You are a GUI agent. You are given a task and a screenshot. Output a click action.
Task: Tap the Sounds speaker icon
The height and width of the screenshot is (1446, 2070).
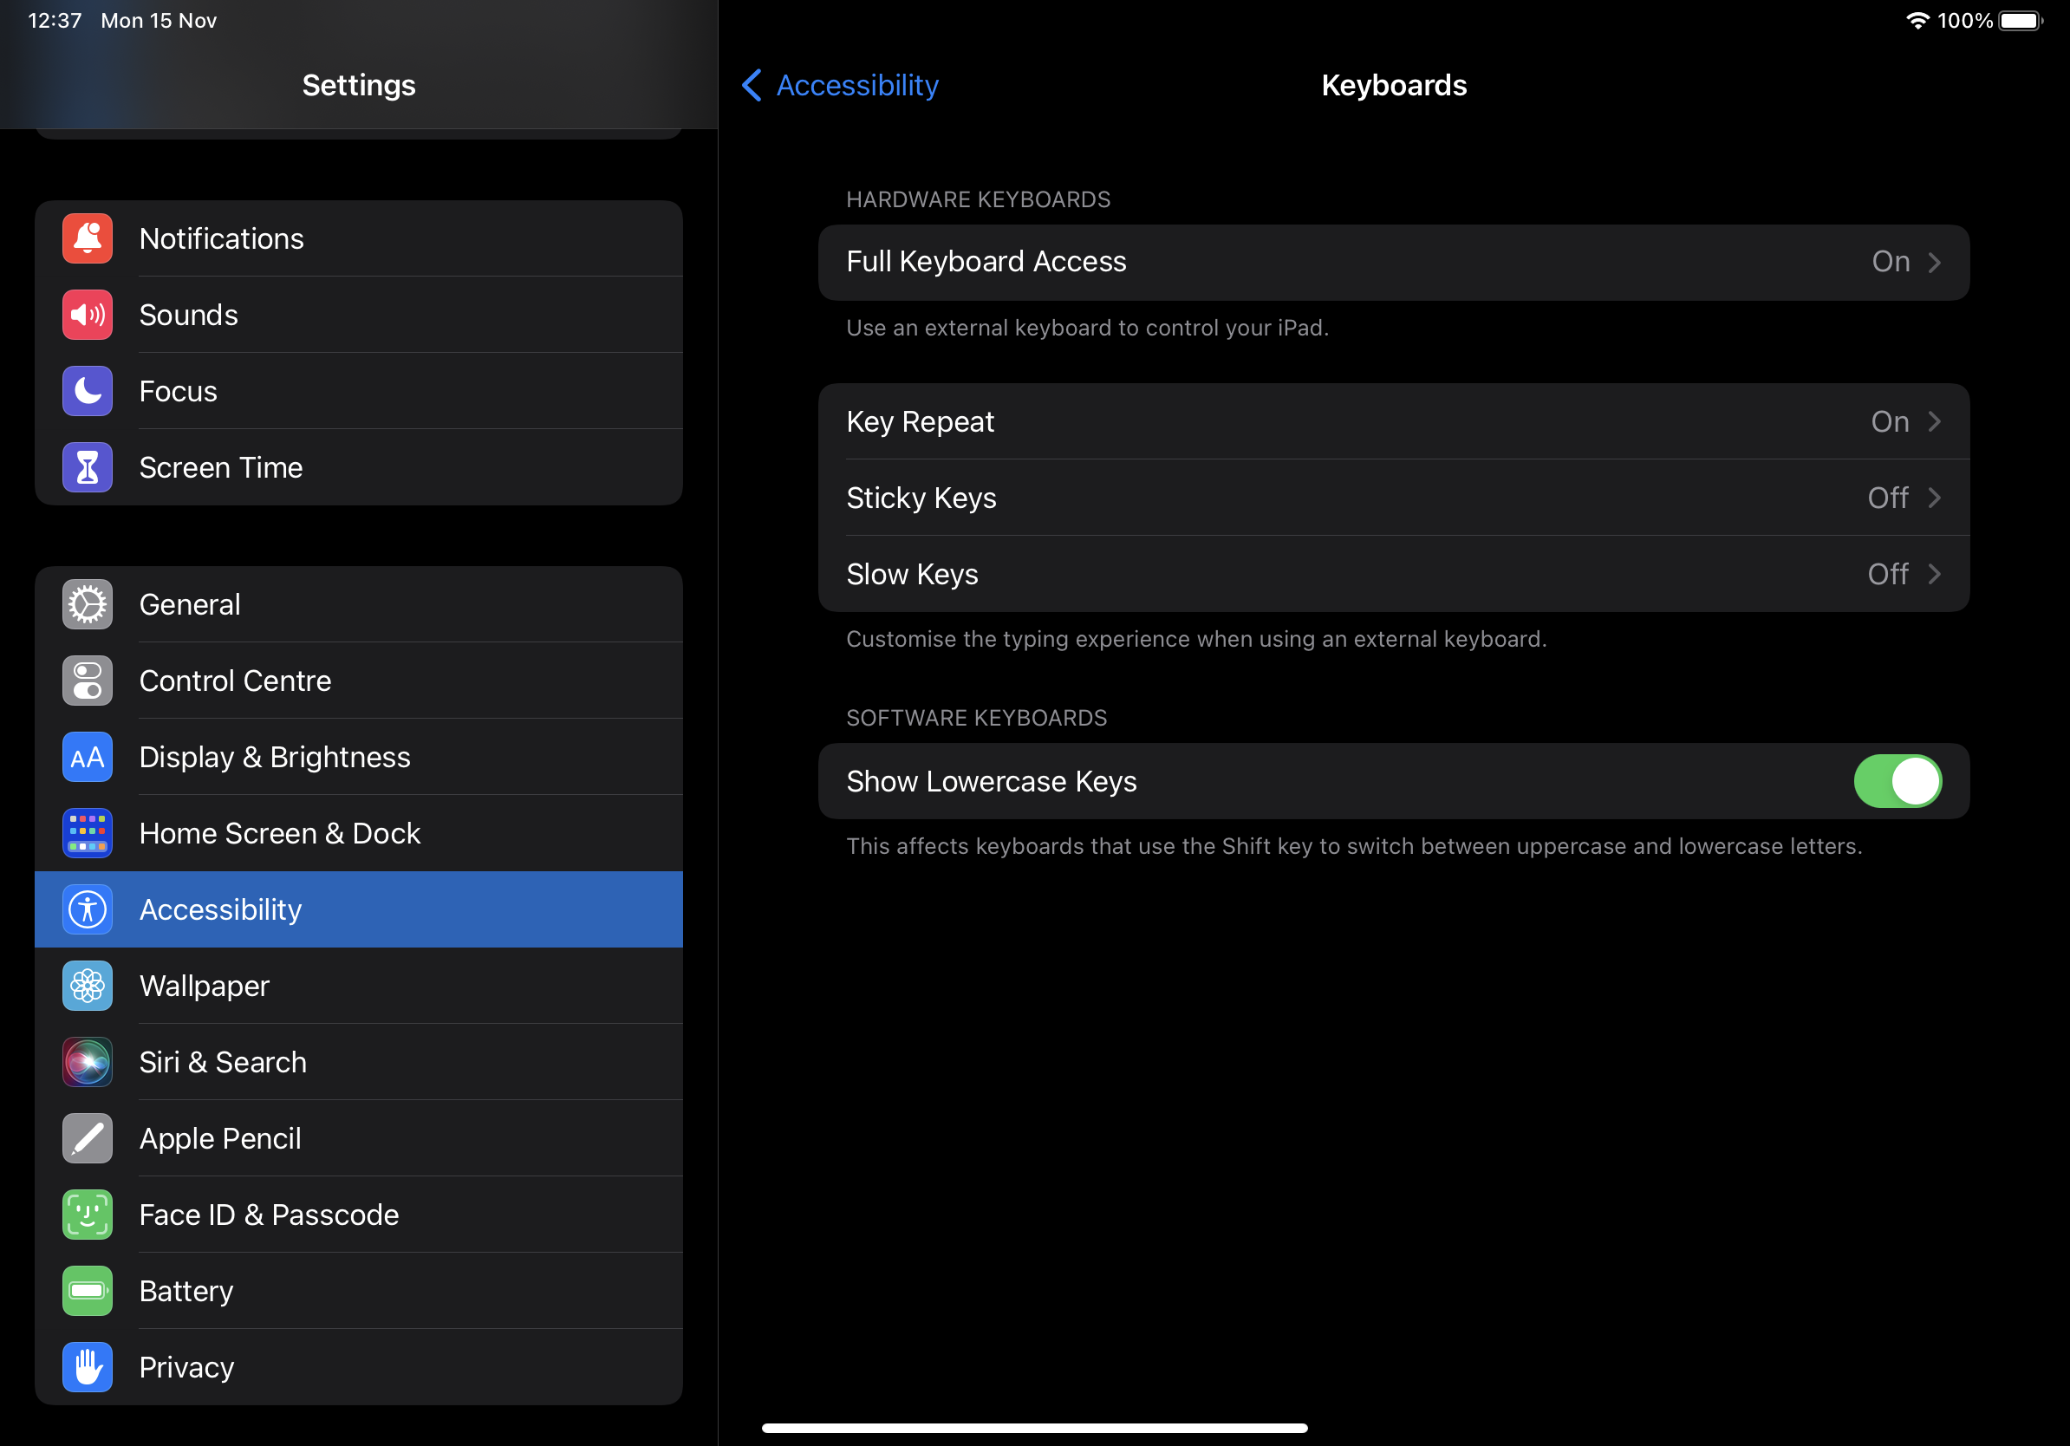(x=88, y=315)
